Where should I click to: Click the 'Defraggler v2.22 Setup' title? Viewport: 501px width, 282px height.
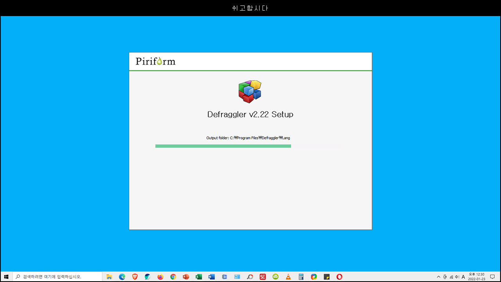(250, 114)
